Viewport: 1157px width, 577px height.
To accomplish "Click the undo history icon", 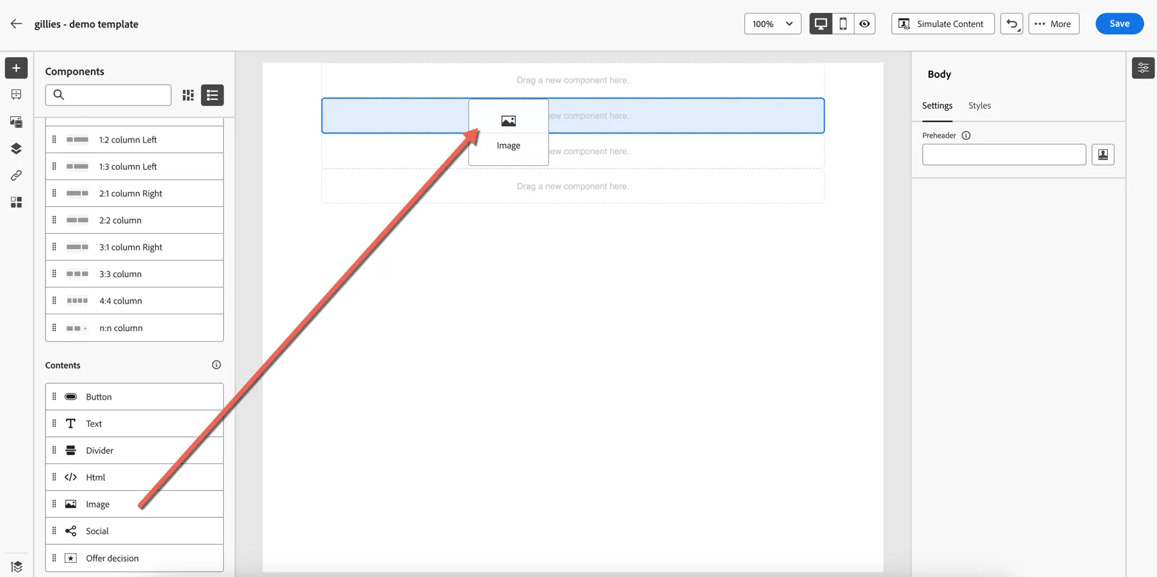I will click(1012, 24).
